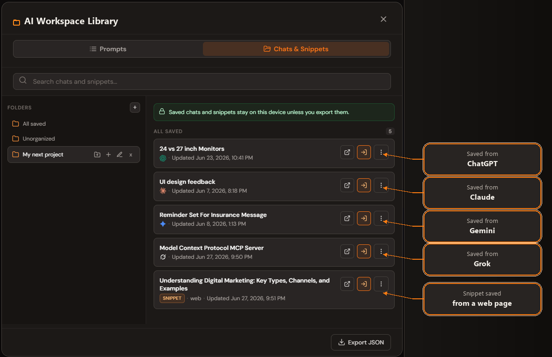Click the plus icon on "My next project"
The height and width of the screenshot is (357, 552).
point(108,155)
